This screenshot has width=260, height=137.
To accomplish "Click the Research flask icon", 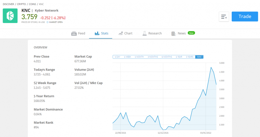I will click(x=145, y=33).
